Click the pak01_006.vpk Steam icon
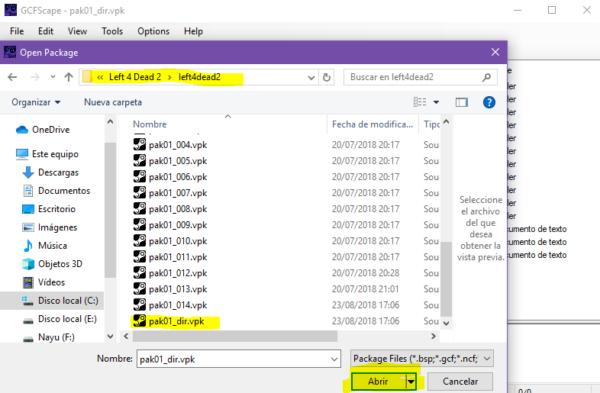Viewport: 600px width, 393px height. (x=140, y=177)
